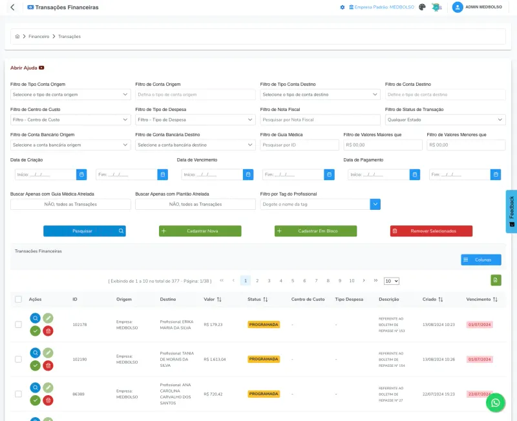The height and width of the screenshot is (421, 517).
Task: Toggle Buscar Apenas com Plantão Atrelada
Action: click(x=195, y=204)
